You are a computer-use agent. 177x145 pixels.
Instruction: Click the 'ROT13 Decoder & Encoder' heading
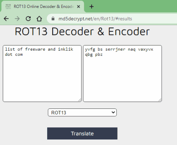(x=82, y=31)
